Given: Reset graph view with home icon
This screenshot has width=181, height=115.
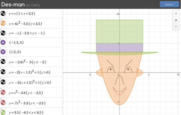Looking at the screenshot, I should click(x=176, y=20).
